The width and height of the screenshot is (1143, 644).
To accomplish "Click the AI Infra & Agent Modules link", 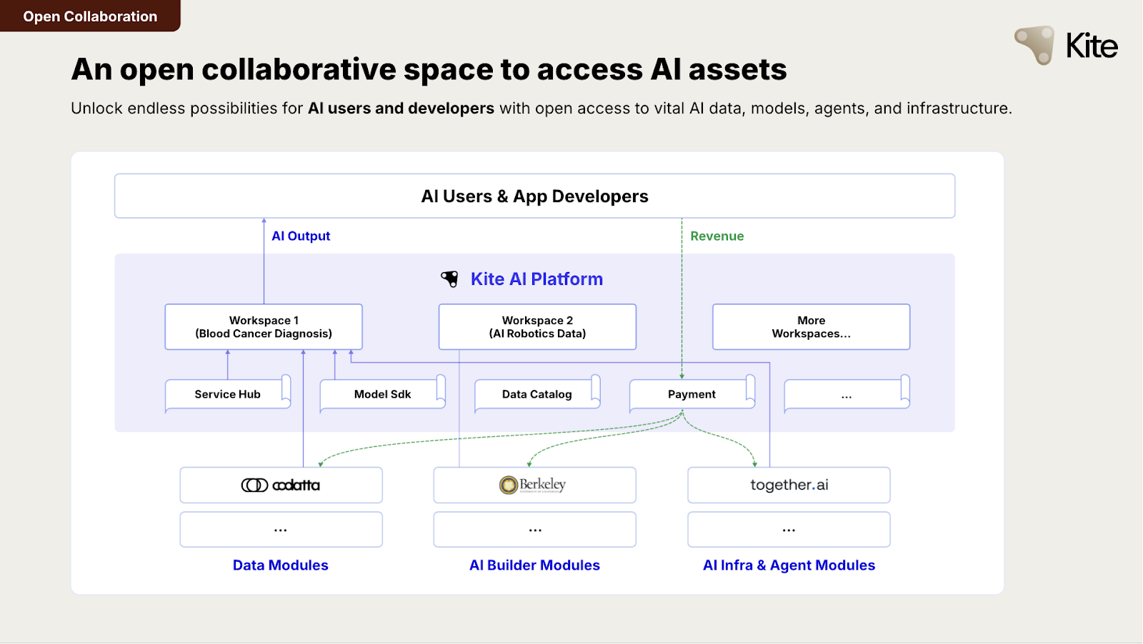I will [x=788, y=565].
